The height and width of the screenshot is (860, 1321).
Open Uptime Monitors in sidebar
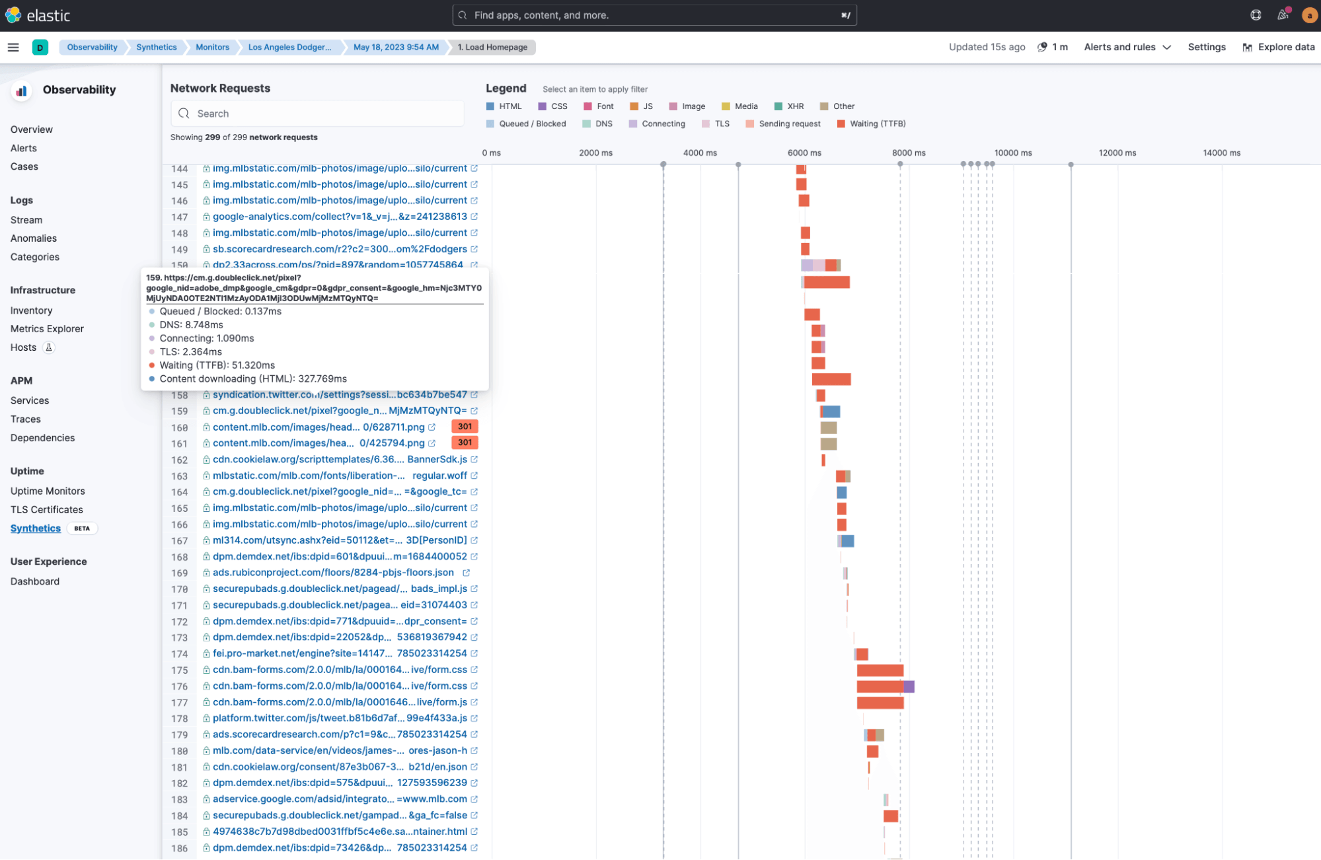pyautogui.click(x=48, y=491)
